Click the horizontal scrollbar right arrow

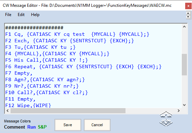(179, 111)
